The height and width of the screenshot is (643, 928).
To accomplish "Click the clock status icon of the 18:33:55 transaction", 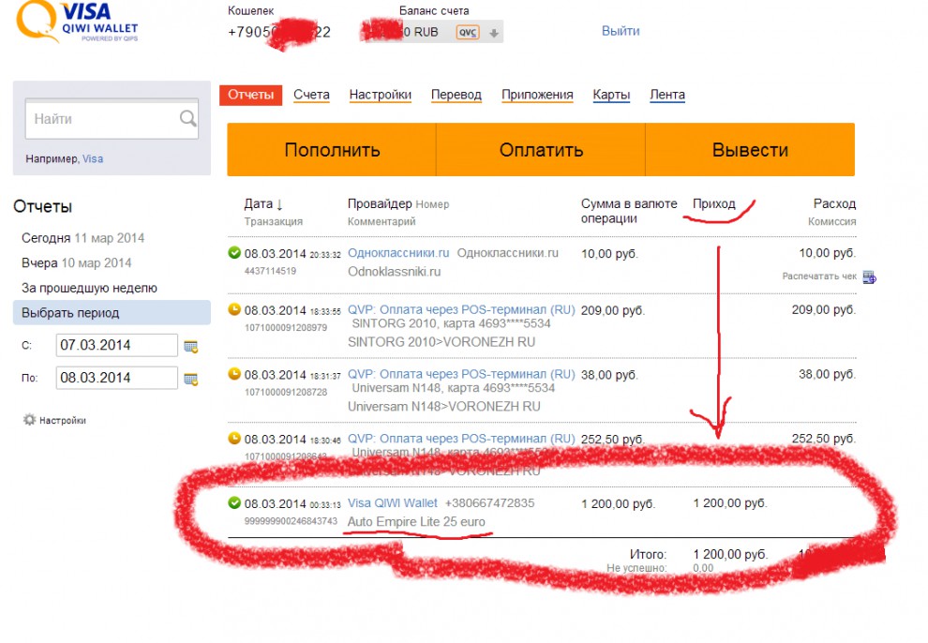I will [x=234, y=308].
